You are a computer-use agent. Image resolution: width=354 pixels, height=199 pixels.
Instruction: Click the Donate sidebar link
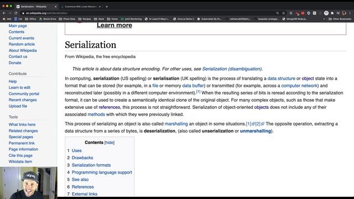(15, 62)
